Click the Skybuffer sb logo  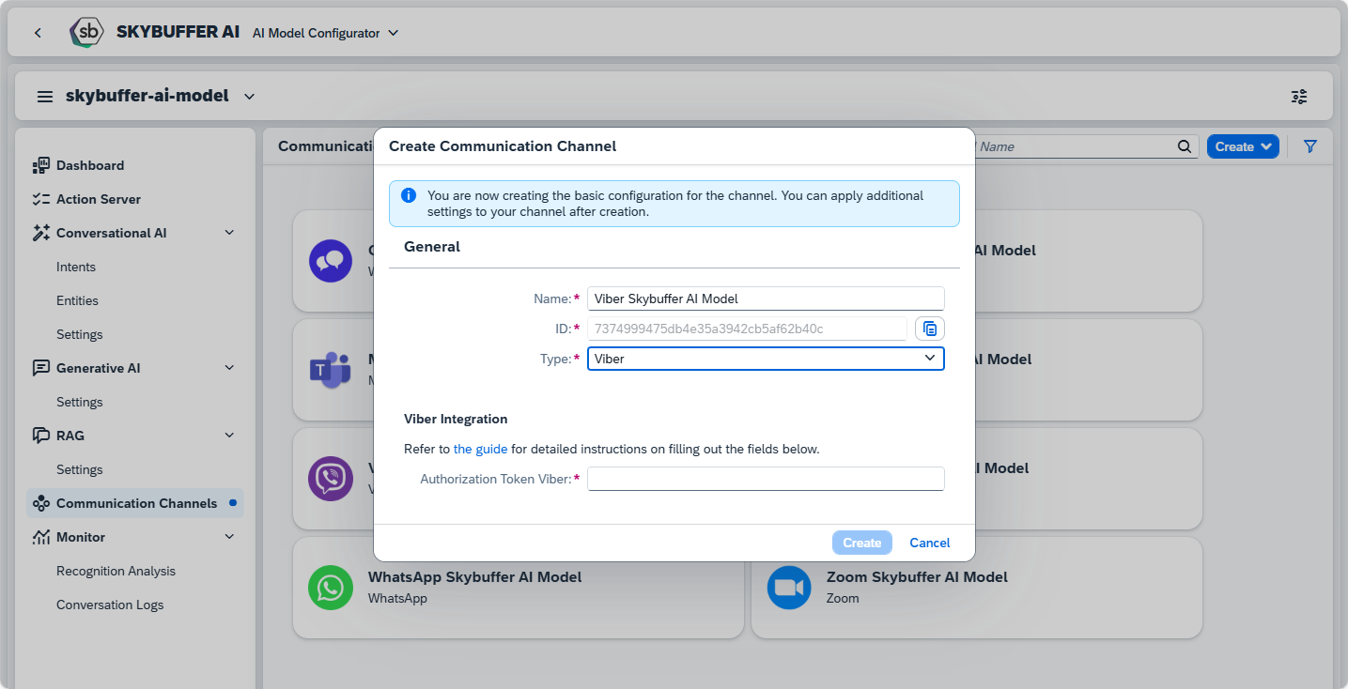point(87,32)
